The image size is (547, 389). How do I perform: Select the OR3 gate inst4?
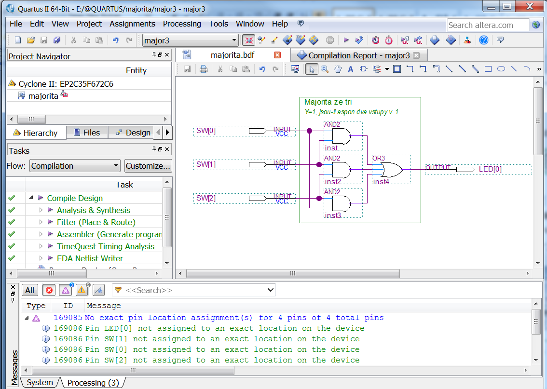[x=391, y=170]
